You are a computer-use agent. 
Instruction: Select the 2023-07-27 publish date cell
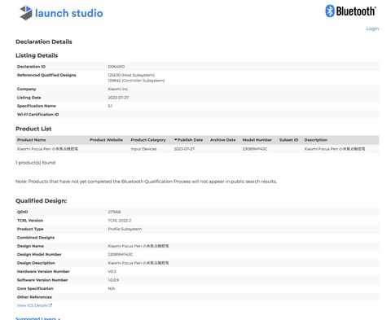184,149
